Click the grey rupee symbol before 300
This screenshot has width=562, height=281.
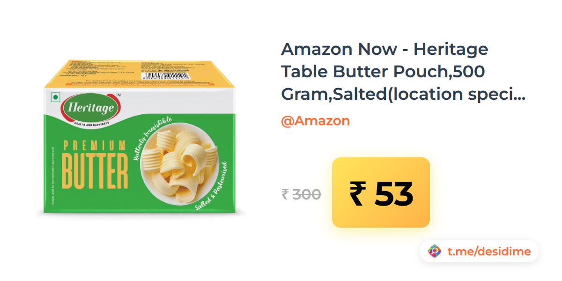click(285, 193)
